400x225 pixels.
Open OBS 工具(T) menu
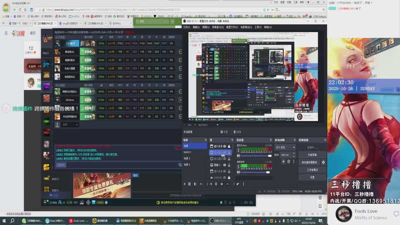(x=258, y=27)
